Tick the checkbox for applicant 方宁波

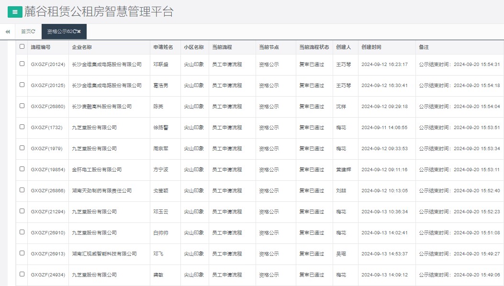coord(22,169)
